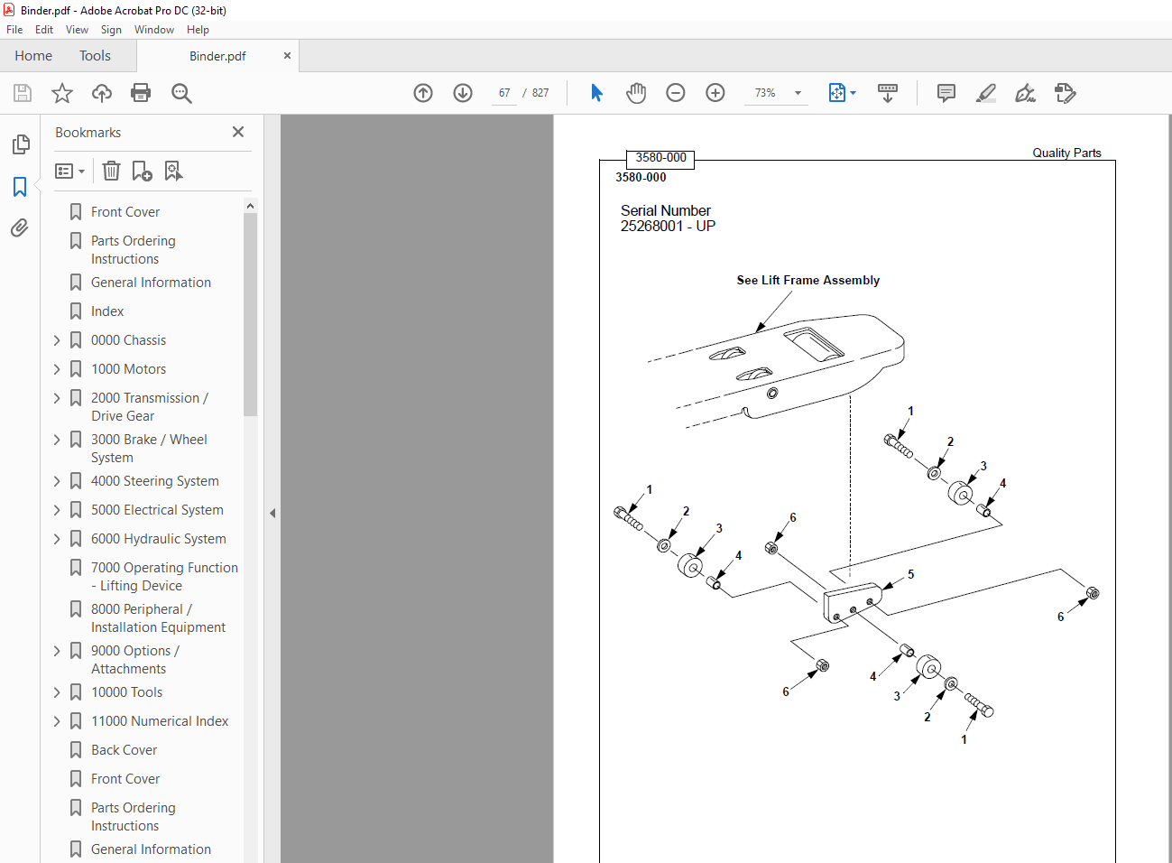Click the page number input field
Viewport: 1172px width, 863px height.
tap(504, 93)
